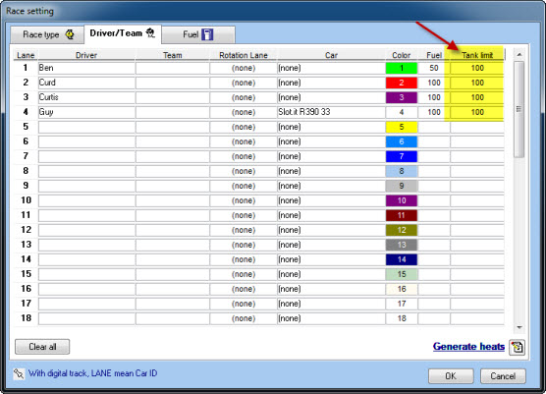Screen dimensions: 546x394
Task: Pick the purple color swatch 3
Action: [x=402, y=97]
